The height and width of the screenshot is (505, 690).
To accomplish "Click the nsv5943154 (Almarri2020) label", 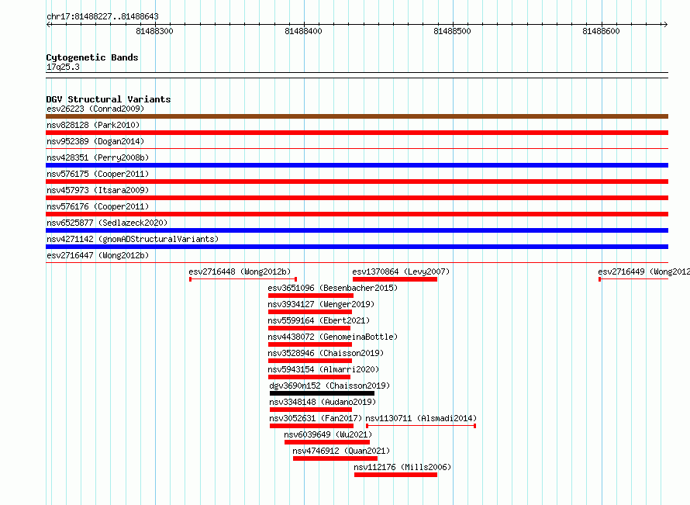I will [x=323, y=369].
